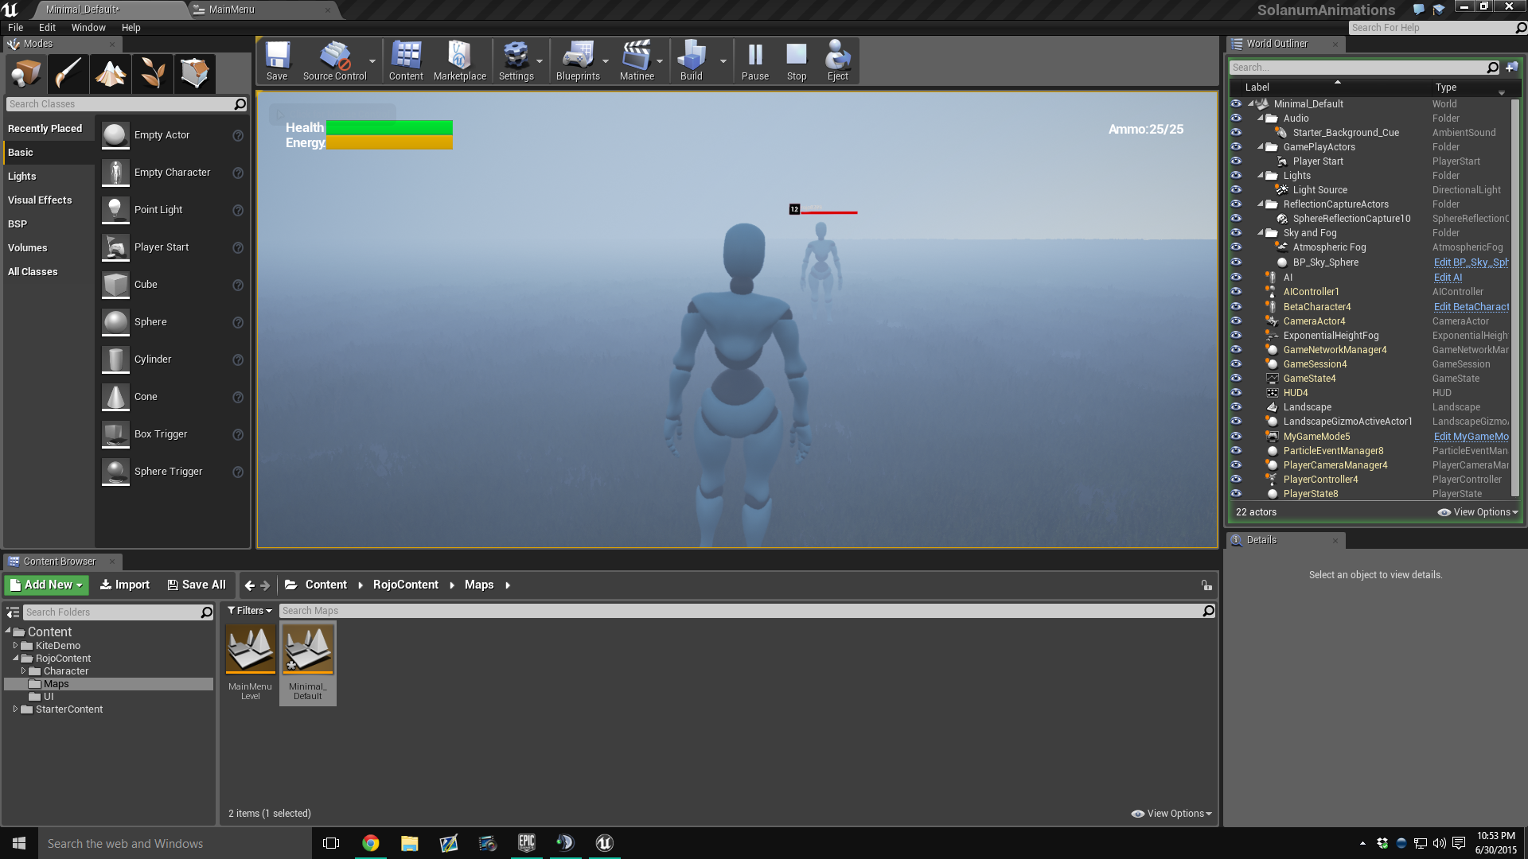Click Save All in Content Browser
Screen dimensions: 1528x859
point(197,585)
